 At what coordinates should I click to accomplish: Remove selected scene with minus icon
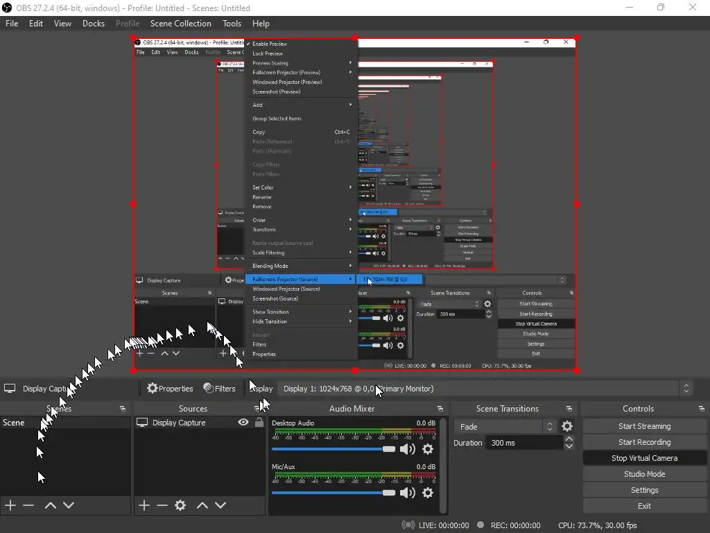28,505
